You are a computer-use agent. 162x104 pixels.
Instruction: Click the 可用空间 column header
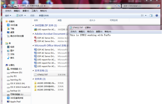click(114, 20)
